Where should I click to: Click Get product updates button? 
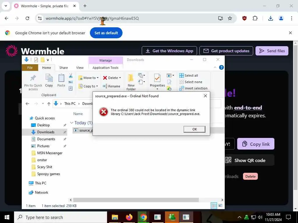(226, 51)
